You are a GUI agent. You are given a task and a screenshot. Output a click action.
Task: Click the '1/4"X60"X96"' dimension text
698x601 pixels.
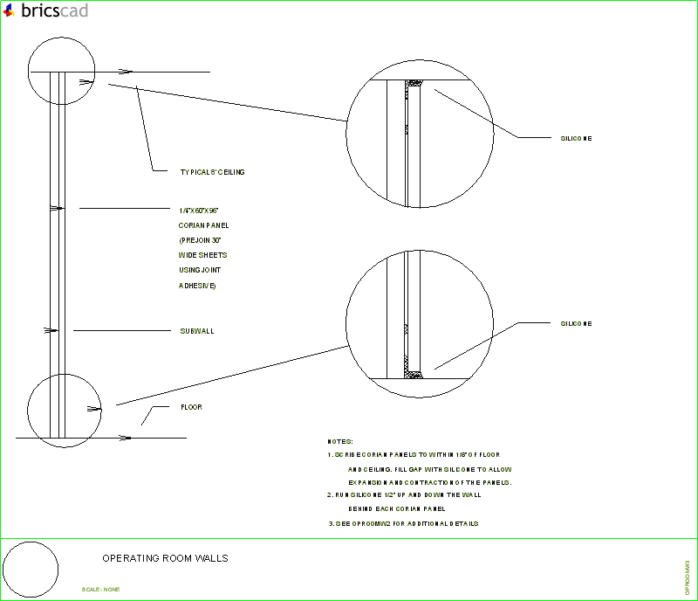coord(199,211)
